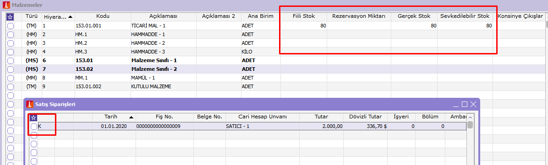
Task: Click the İşyeri column header
Action: click(x=401, y=117)
